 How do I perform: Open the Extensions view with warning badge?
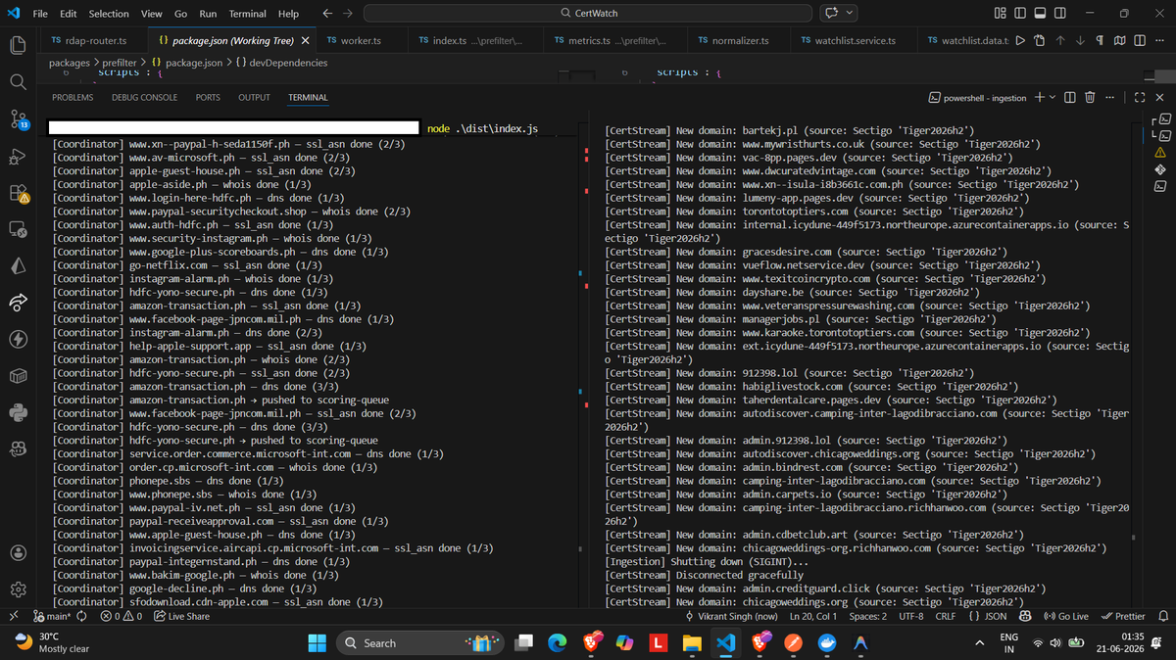pos(18,193)
